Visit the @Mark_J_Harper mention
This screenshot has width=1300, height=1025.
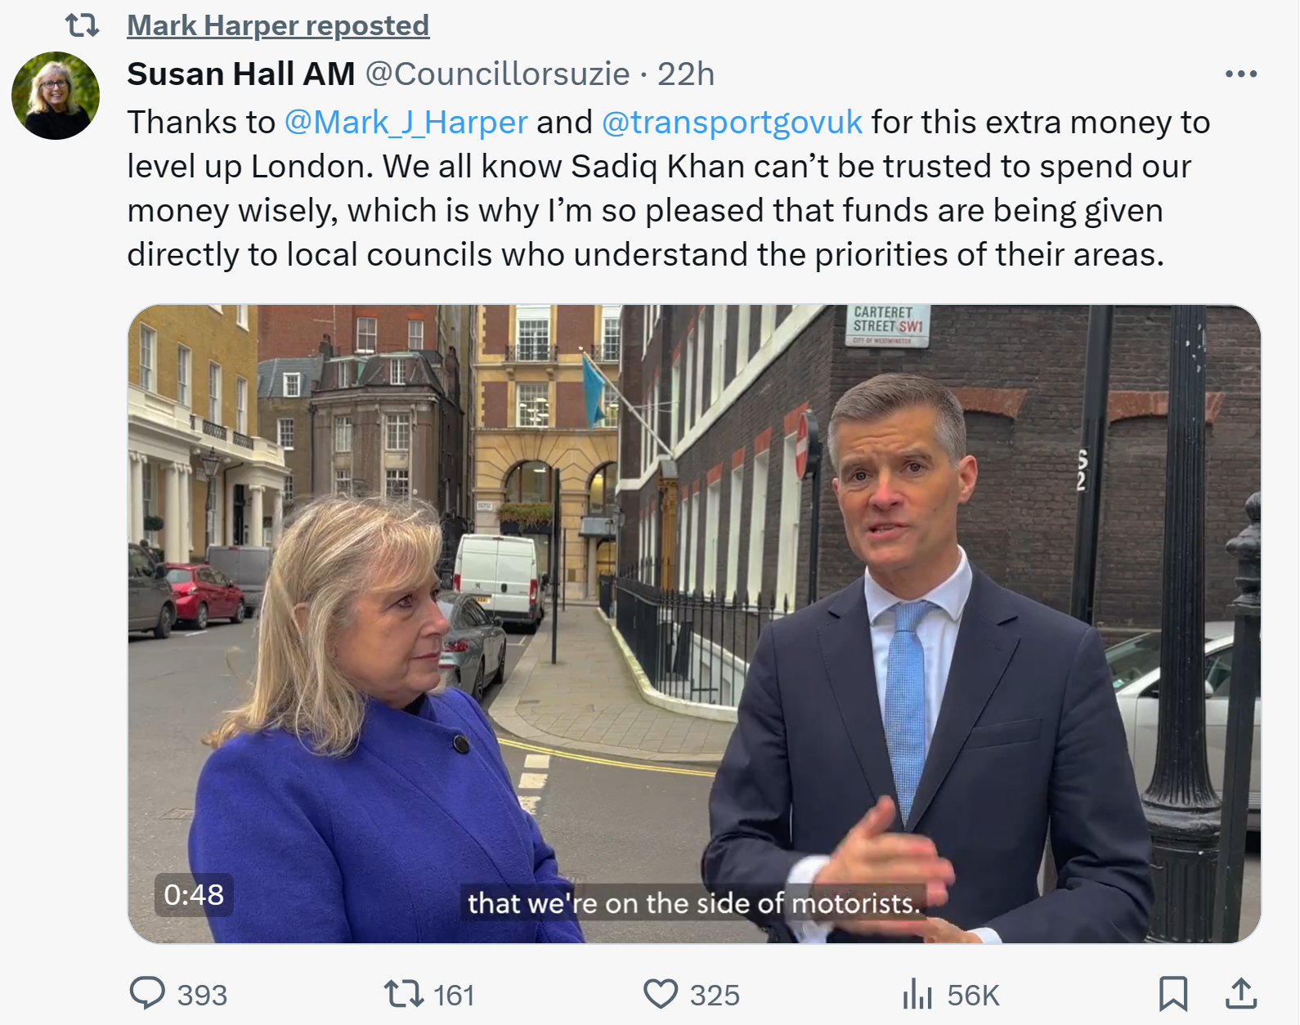(x=406, y=123)
